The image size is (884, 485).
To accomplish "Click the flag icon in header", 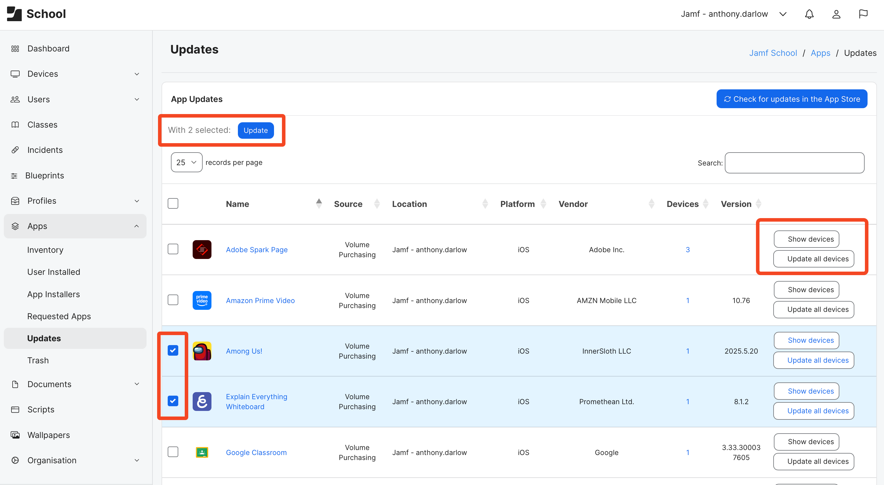I will pos(863,14).
